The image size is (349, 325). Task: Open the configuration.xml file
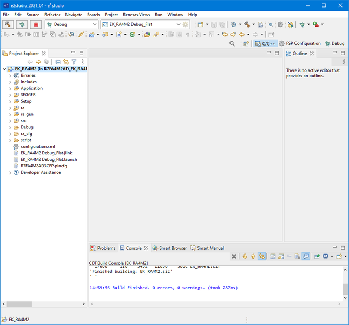click(37, 147)
